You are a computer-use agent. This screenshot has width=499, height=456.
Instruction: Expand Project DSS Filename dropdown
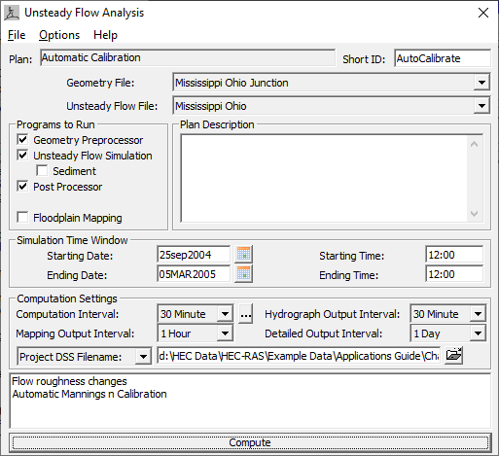[143, 357]
